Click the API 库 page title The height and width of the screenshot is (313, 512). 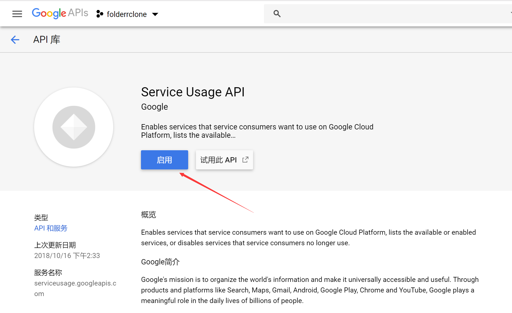47,39
